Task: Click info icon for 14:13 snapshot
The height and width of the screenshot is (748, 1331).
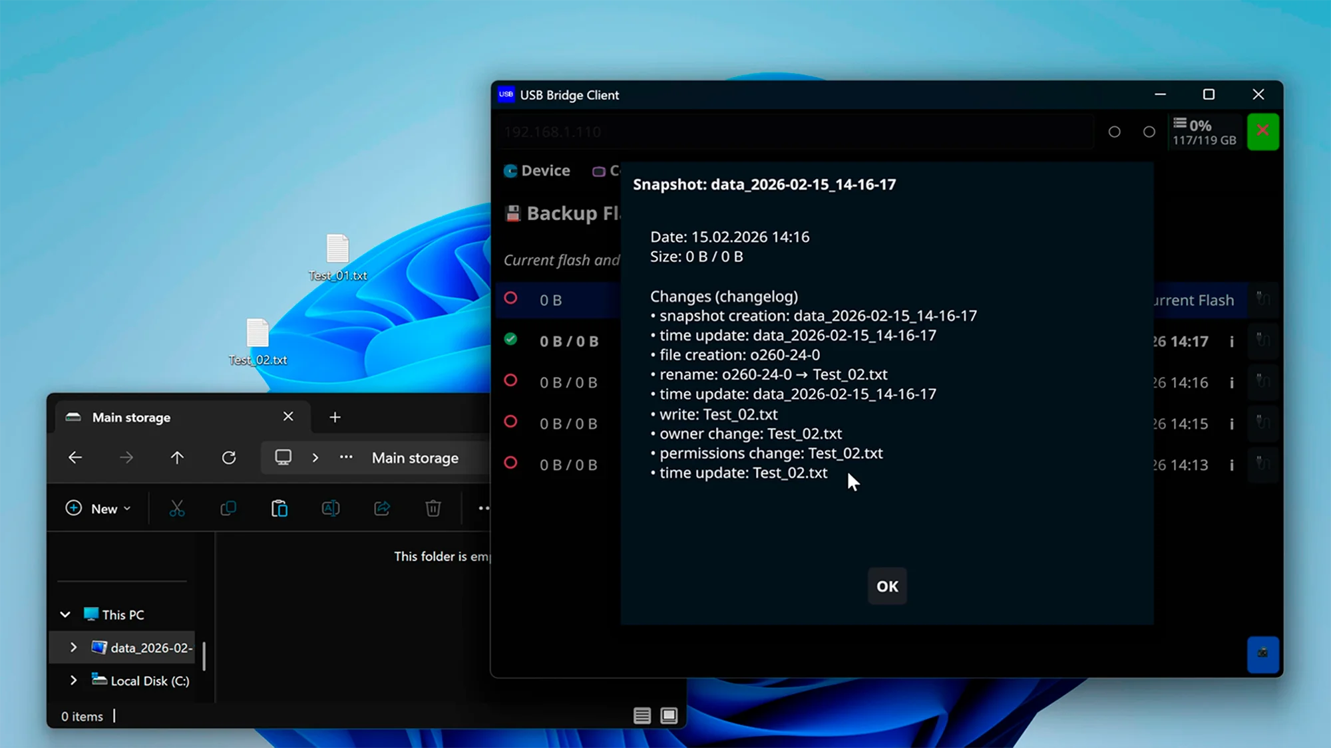Action: pos(1232,465)
